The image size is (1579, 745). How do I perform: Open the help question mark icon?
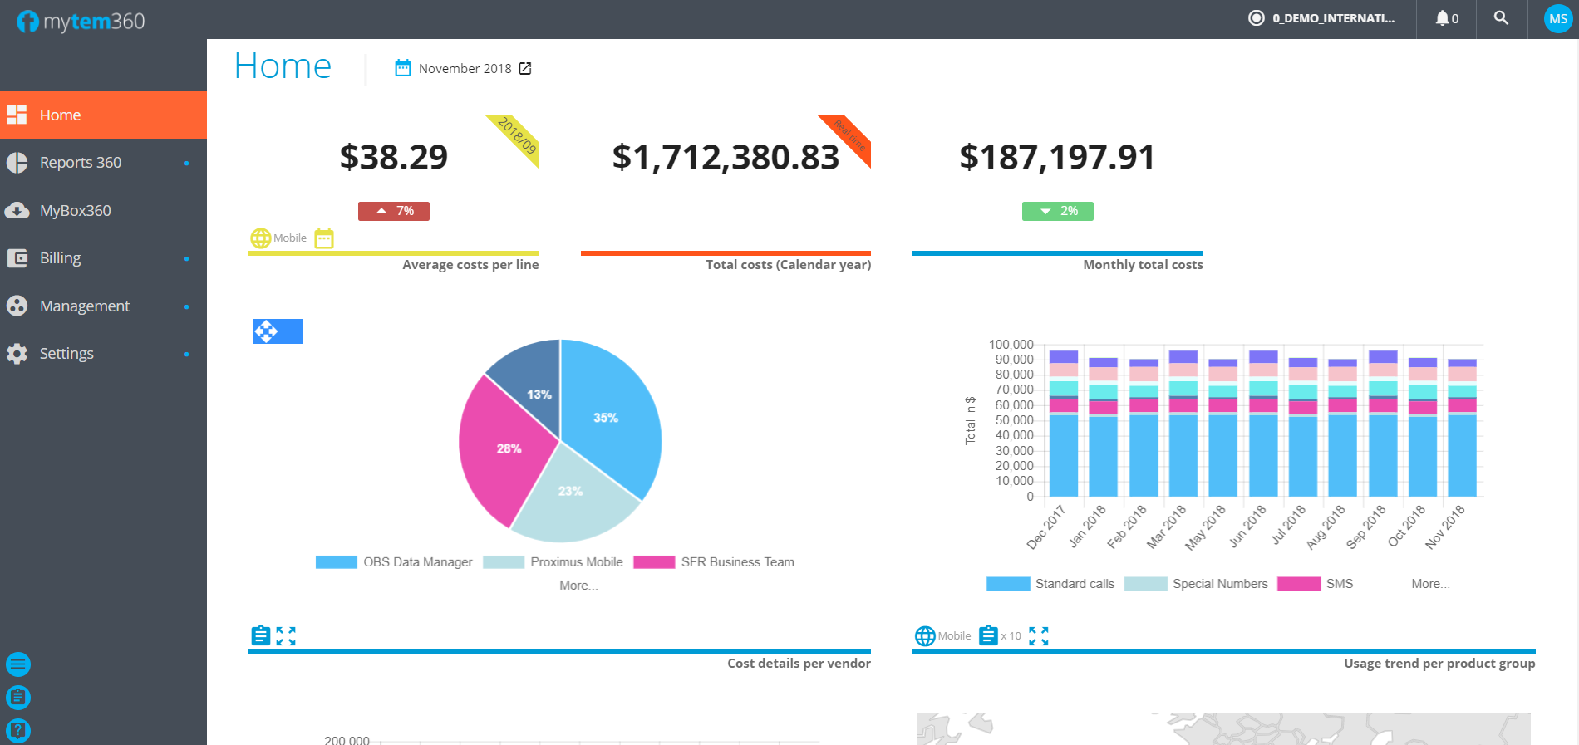tap(17, 730)
